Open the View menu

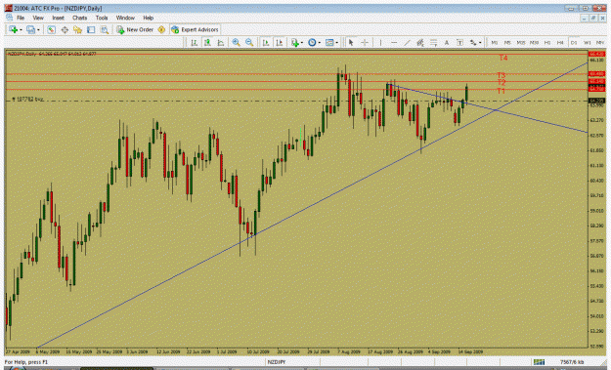click(38, 18)
